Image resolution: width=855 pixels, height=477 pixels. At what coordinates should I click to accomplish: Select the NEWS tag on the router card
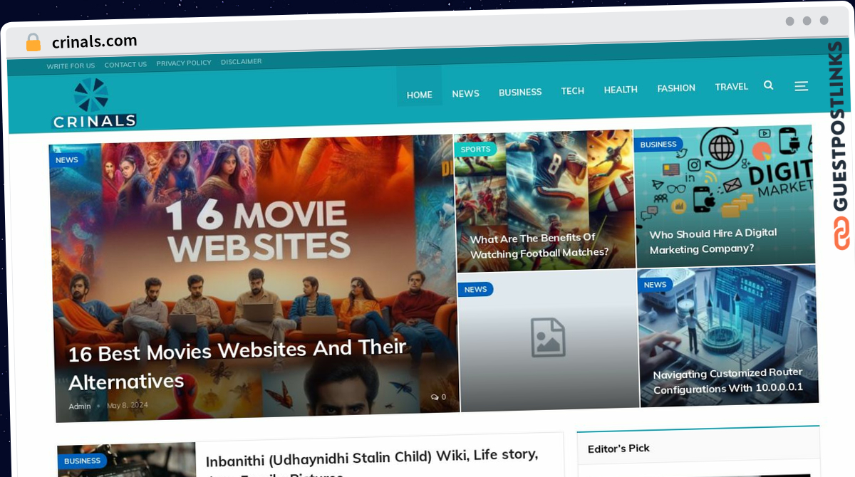pos(655,285)
